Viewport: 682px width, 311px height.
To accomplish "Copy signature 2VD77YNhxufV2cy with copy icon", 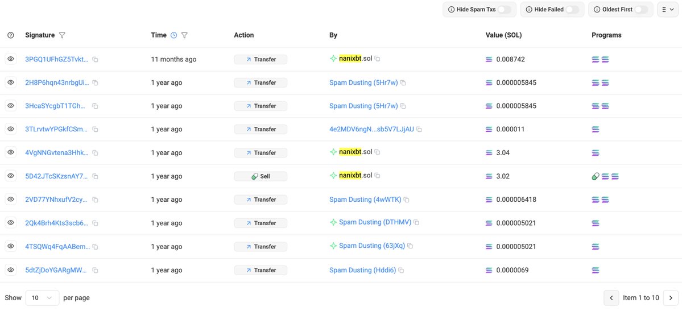I will 95,200.
